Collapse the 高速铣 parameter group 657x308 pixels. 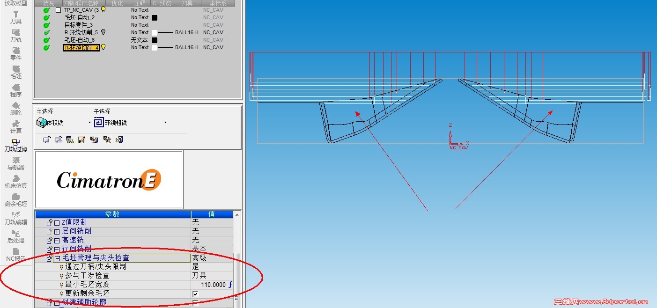(x=57, y=240)
